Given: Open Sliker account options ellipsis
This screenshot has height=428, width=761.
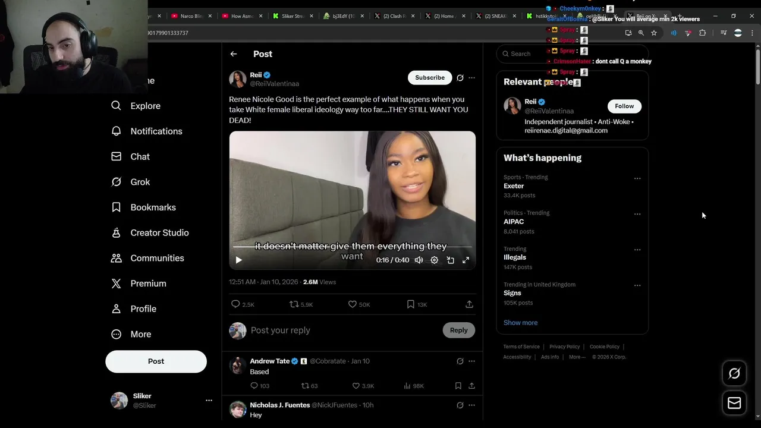Looking at the screenshot, I should (x=209, y=401).
